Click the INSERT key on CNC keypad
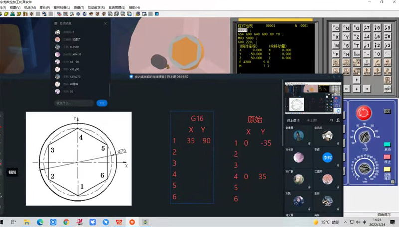The height and width of the screenshot is (227, 399). tap(377, 71)
